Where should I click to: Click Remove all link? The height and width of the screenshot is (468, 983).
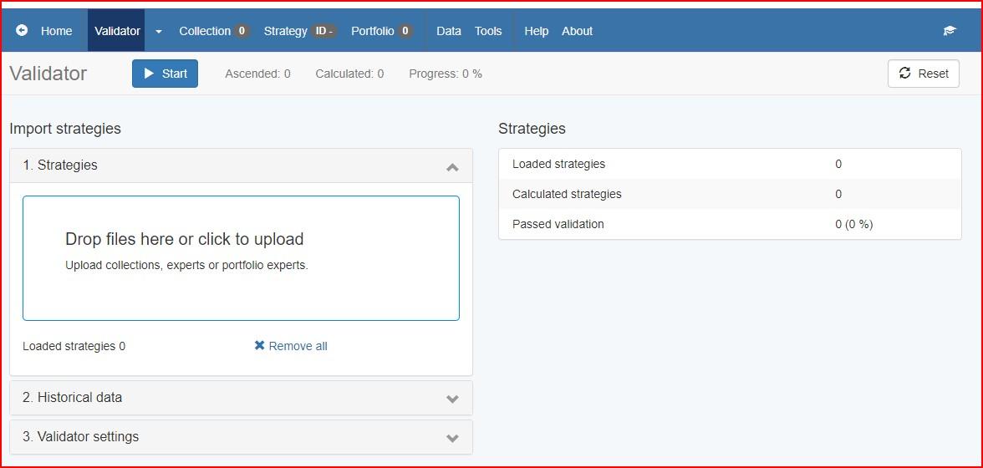click(x=291, y=346)
